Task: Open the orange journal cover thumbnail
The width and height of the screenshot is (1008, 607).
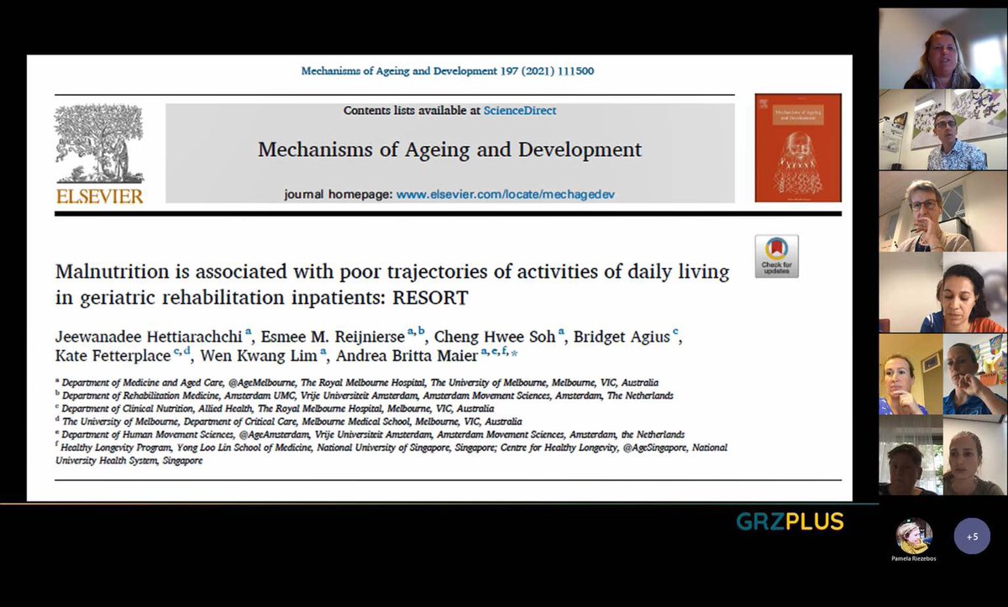Action: pos(798,148)
